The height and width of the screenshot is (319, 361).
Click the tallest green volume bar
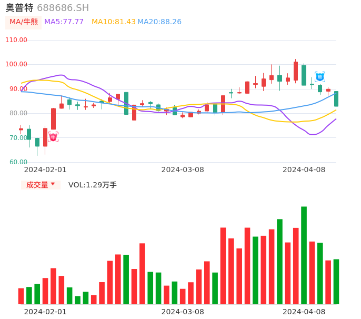304,255
